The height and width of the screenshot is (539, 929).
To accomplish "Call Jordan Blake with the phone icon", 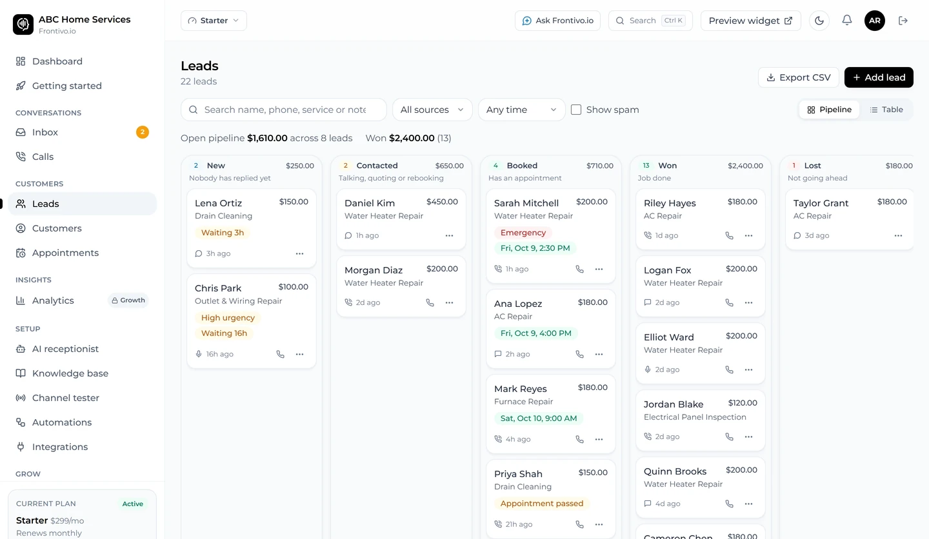I will point(730,436).
